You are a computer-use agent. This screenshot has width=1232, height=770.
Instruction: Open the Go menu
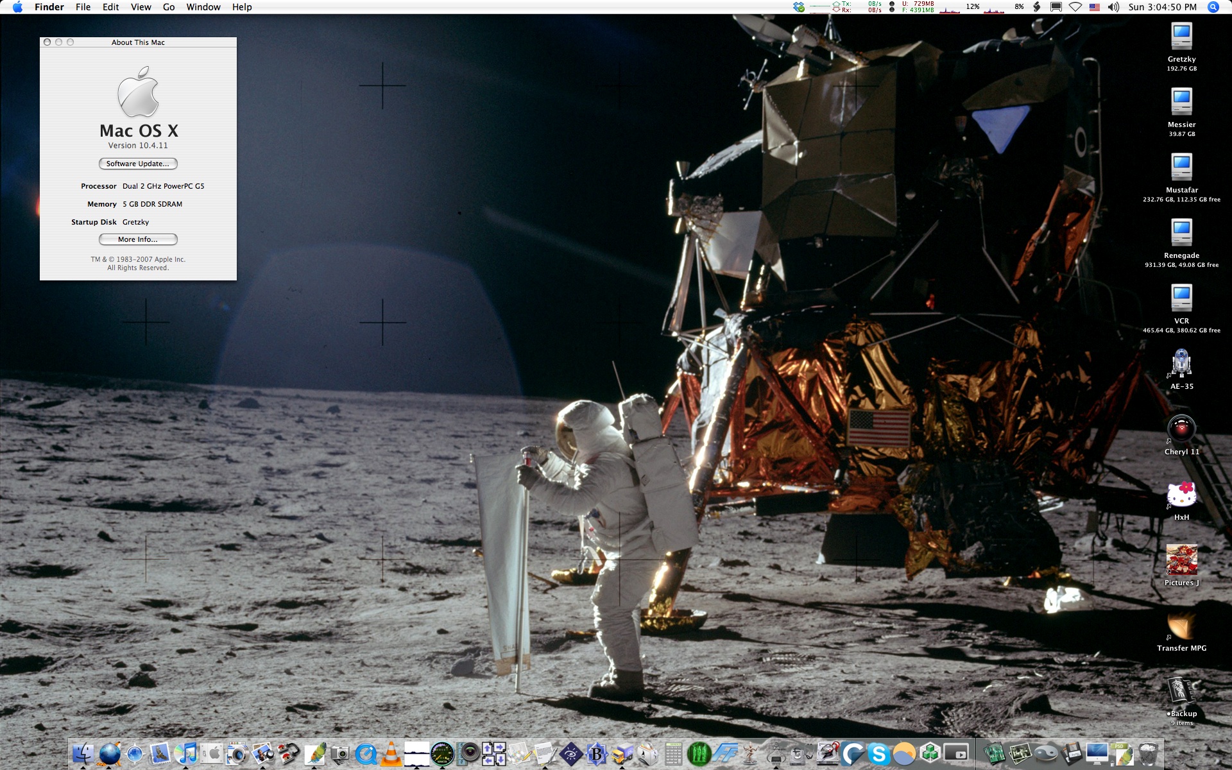click(169, 7)
